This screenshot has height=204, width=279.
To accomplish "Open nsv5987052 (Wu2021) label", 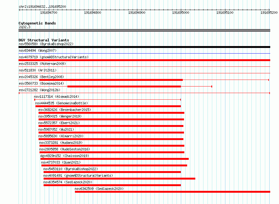I will pos(56,129).
